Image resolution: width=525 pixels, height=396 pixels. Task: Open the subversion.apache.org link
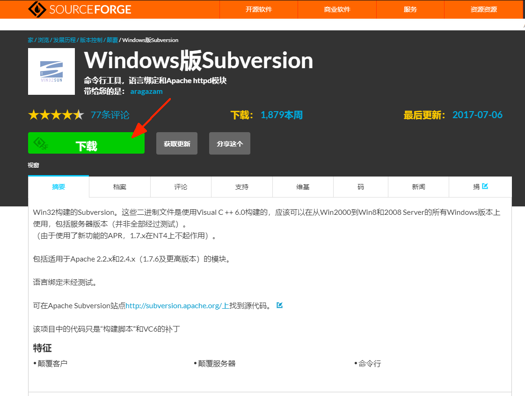tap(177, 306)
